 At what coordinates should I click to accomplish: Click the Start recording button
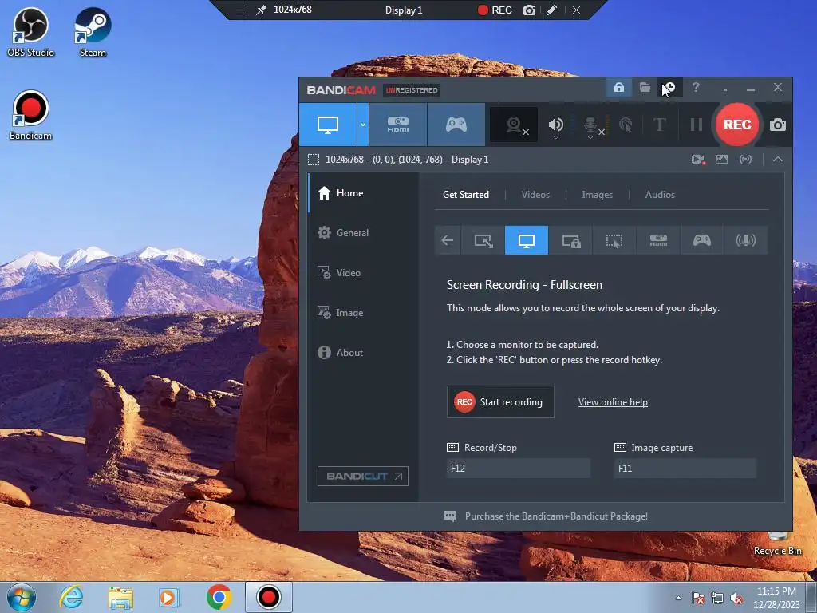[500, 402]
